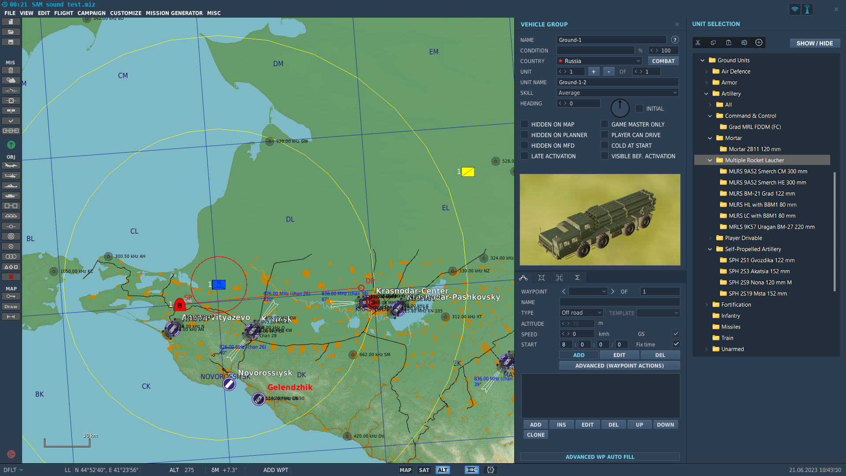Click the heading compass dial
The height and width of the screenshot is (476, 846).
[x=620, y=108]
